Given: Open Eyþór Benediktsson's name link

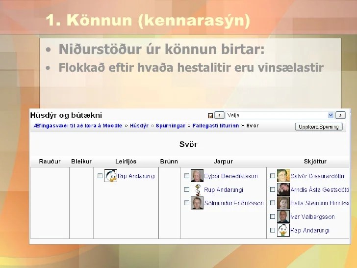Looking at the screenshot, I should 231,176.
